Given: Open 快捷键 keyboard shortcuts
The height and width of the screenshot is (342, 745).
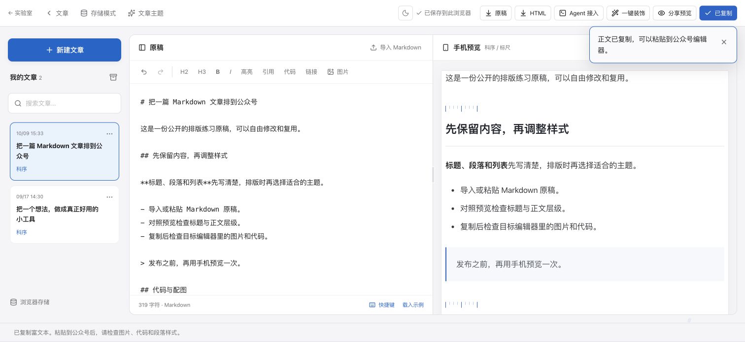Looking at the screenshot, I should pyautogui.click(x=382, y=305).
